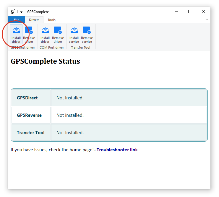Maximize the GPSComplete window
The height and width of the screenshot is (197, 219).
click(x=190, y=12)
